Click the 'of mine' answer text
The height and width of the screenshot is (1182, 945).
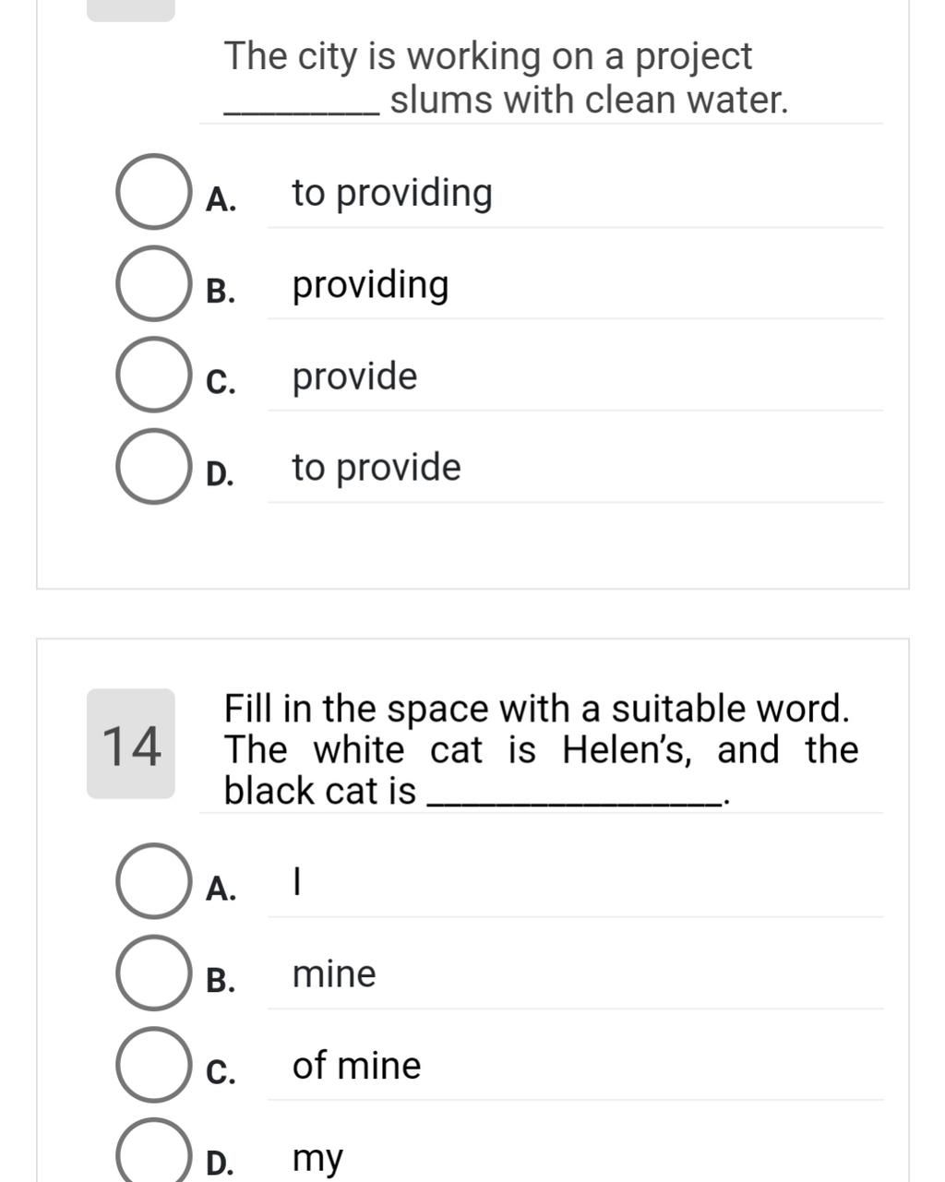356,1066
